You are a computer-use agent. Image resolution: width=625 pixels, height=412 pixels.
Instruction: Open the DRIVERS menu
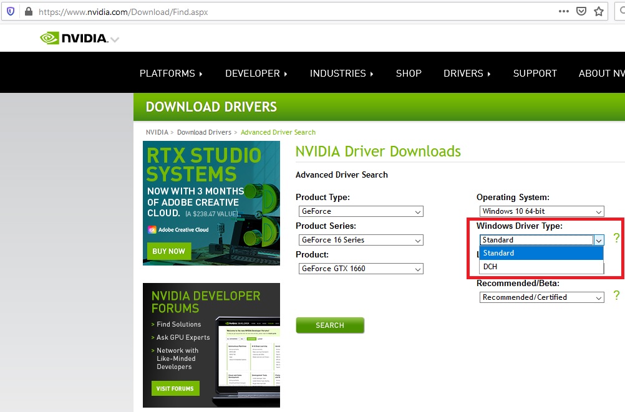[467, 74]
